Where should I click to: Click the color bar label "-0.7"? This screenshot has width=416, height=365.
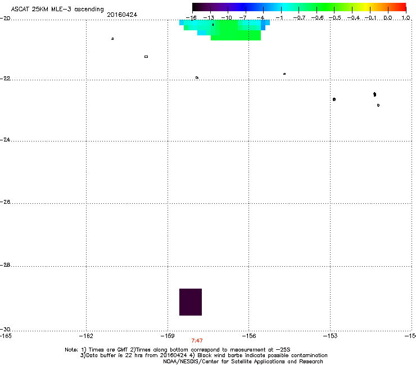tap(299, 18)
